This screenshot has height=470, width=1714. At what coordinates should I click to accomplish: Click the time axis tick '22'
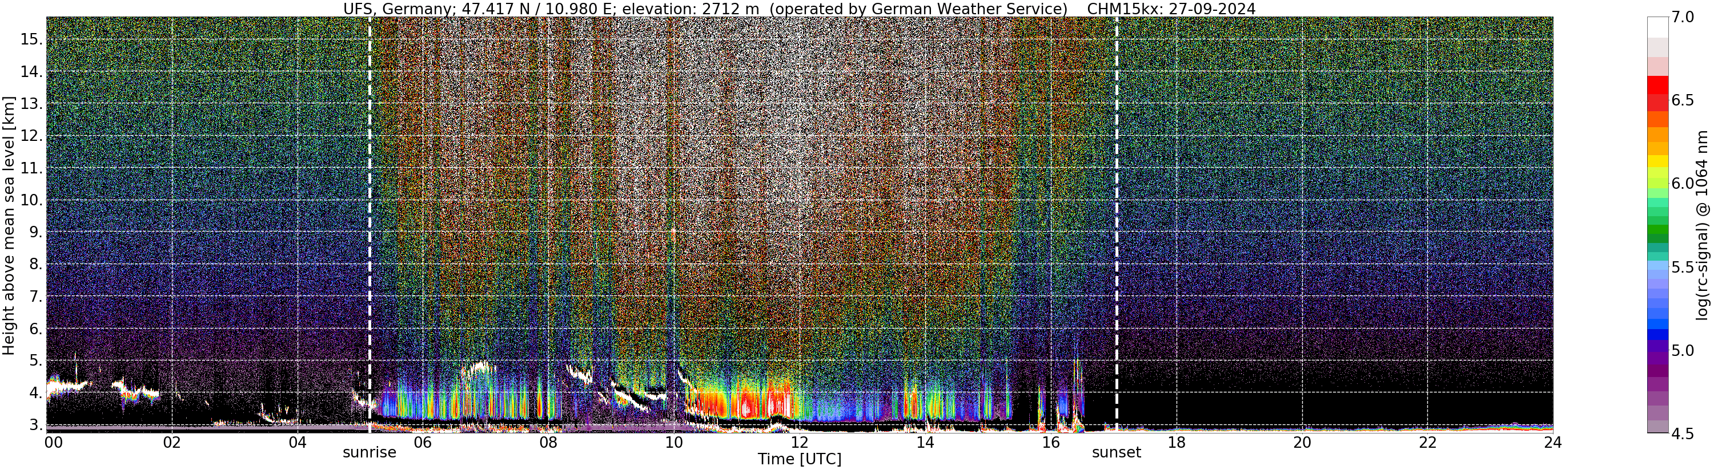(1428, 443)
